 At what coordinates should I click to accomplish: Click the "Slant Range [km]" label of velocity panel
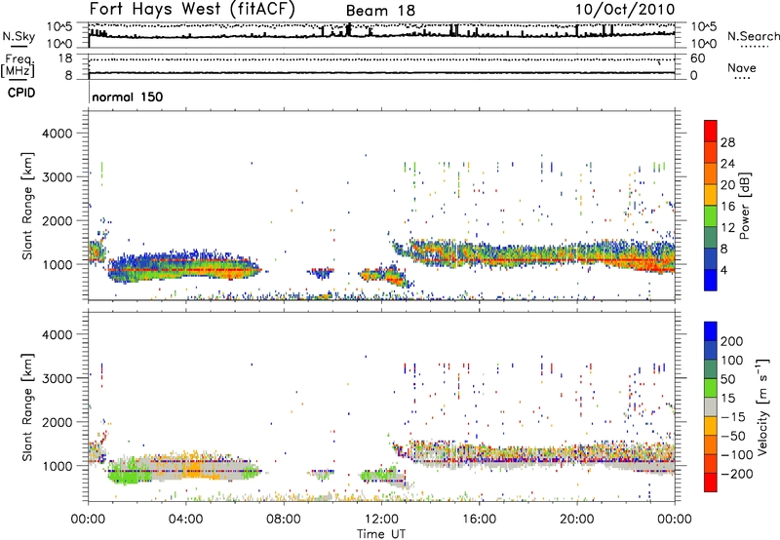(27, 407)
